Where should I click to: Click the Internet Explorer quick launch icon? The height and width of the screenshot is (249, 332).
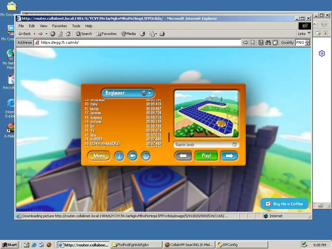(x=34, y=245)
